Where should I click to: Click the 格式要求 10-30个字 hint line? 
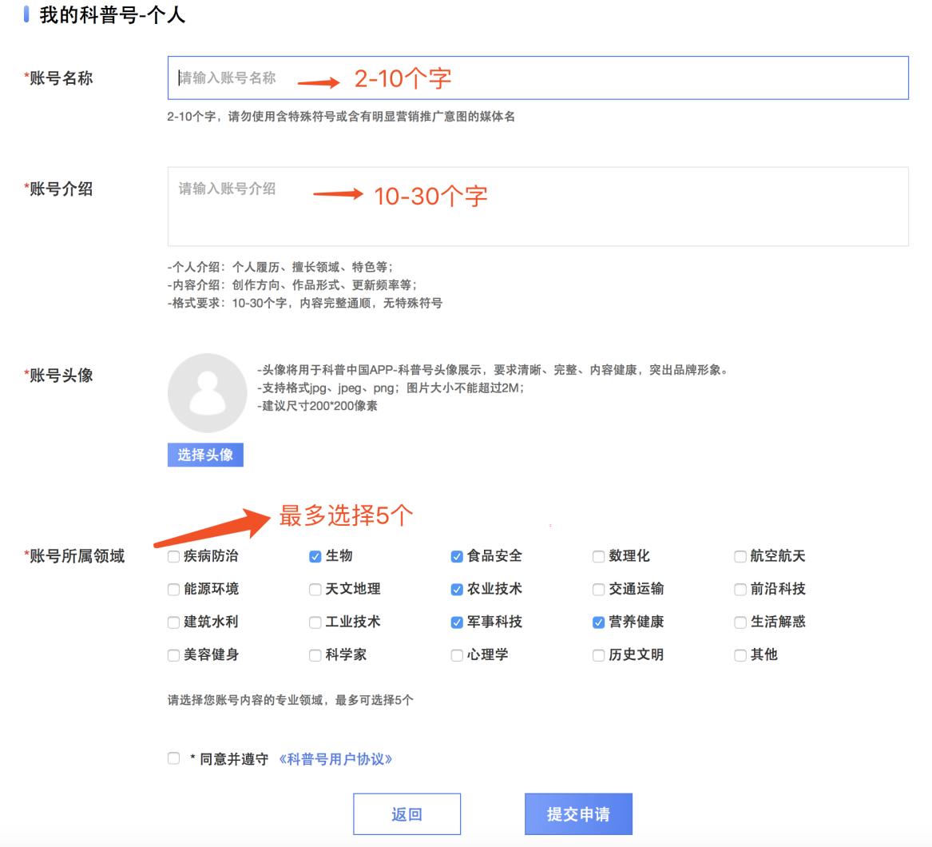tap(305, 304)
